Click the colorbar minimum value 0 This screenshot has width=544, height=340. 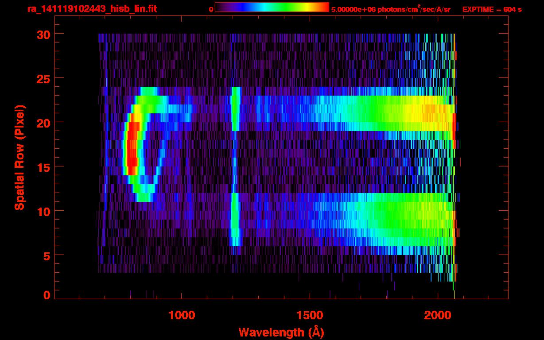[211, 9]
